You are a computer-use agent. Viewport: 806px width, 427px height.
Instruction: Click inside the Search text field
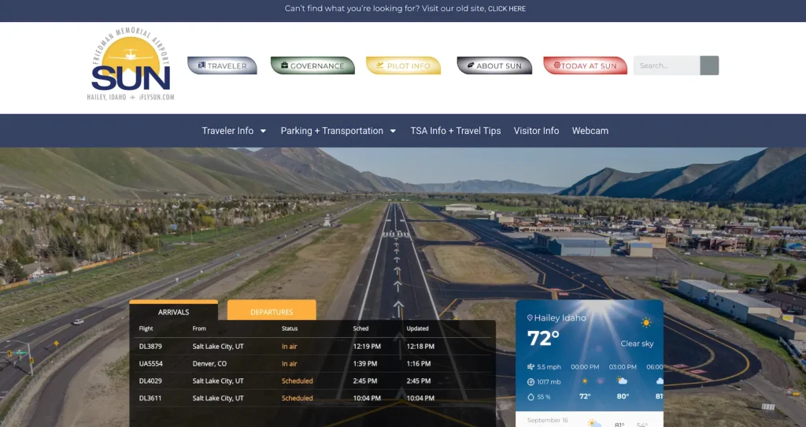click(666, 65)
